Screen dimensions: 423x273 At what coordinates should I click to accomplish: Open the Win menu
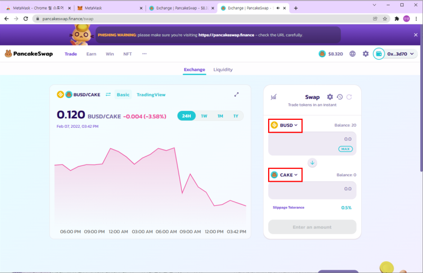point(109,54)
